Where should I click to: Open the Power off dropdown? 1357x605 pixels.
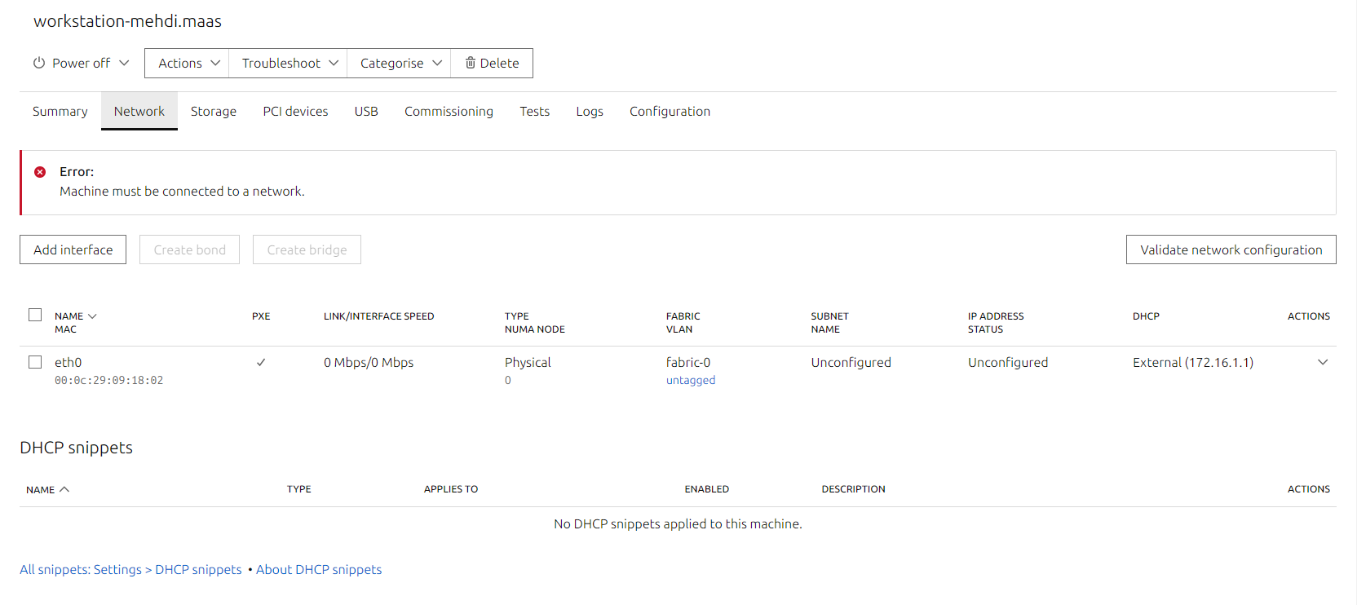coord(82,63)
